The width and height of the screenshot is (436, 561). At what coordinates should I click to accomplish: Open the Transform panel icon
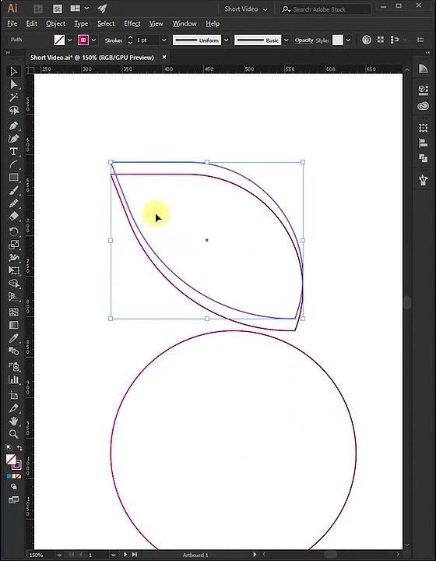point(423,128)
